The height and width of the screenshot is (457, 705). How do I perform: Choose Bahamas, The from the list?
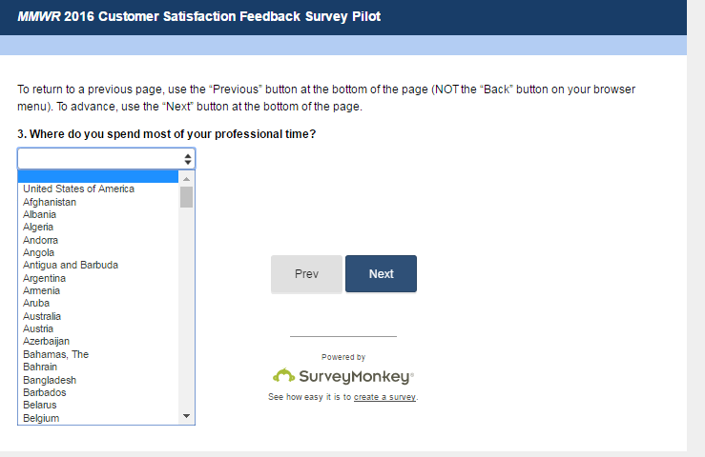55,354
